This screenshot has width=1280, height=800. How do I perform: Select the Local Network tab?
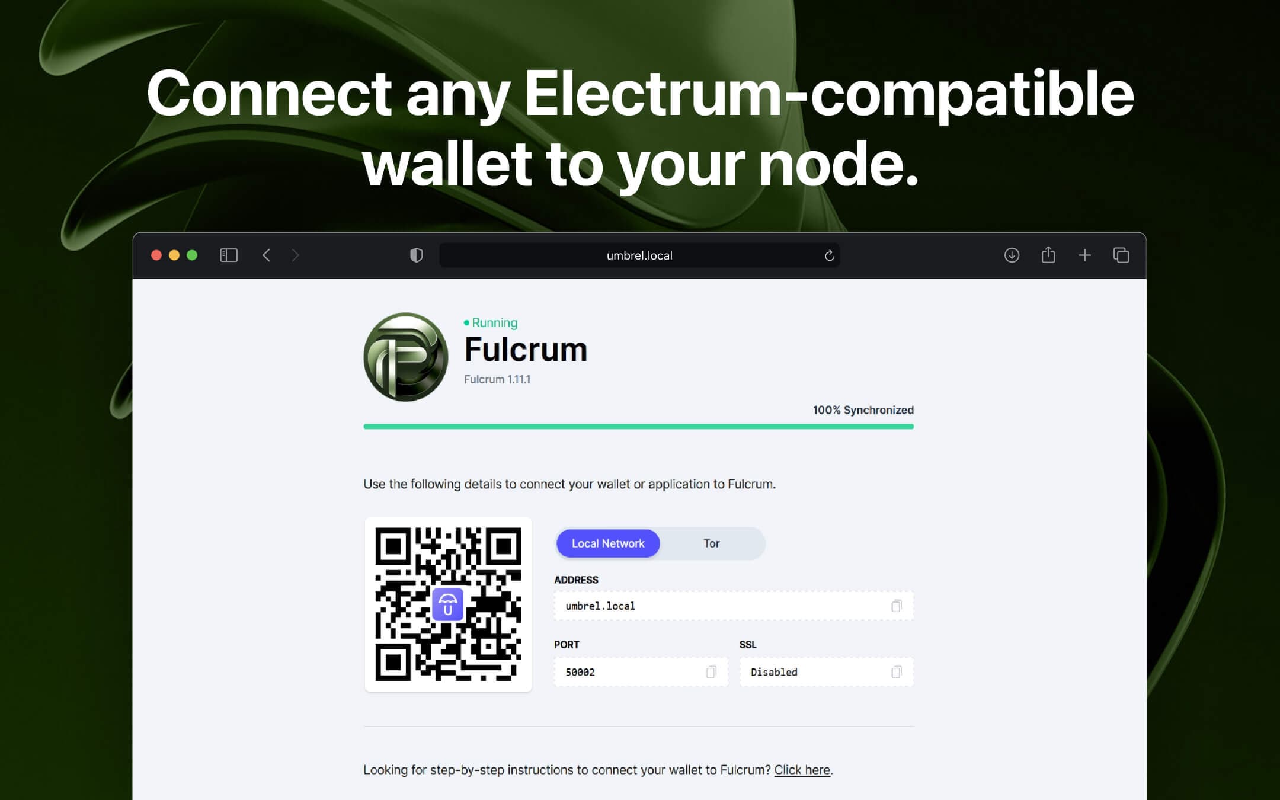(x=607, y=543)
